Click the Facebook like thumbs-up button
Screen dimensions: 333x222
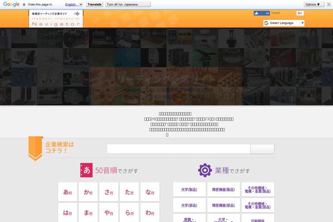261,13
